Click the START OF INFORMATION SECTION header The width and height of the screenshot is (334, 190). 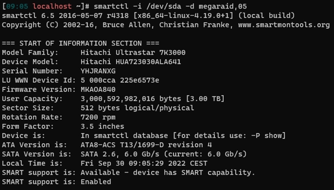(x=81, y=43)
